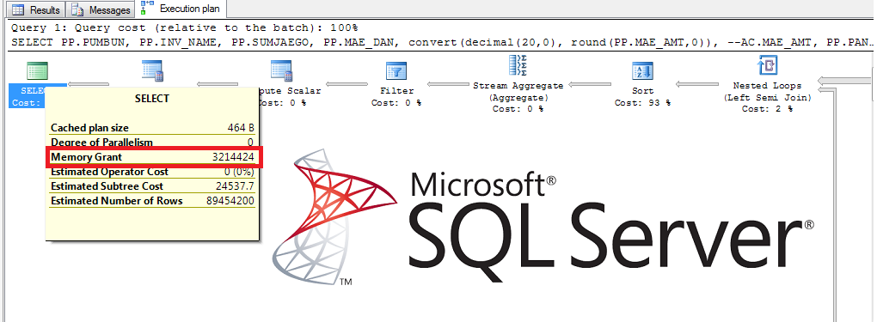Click the Sort Cost: 93 % label

click(642, 103)
